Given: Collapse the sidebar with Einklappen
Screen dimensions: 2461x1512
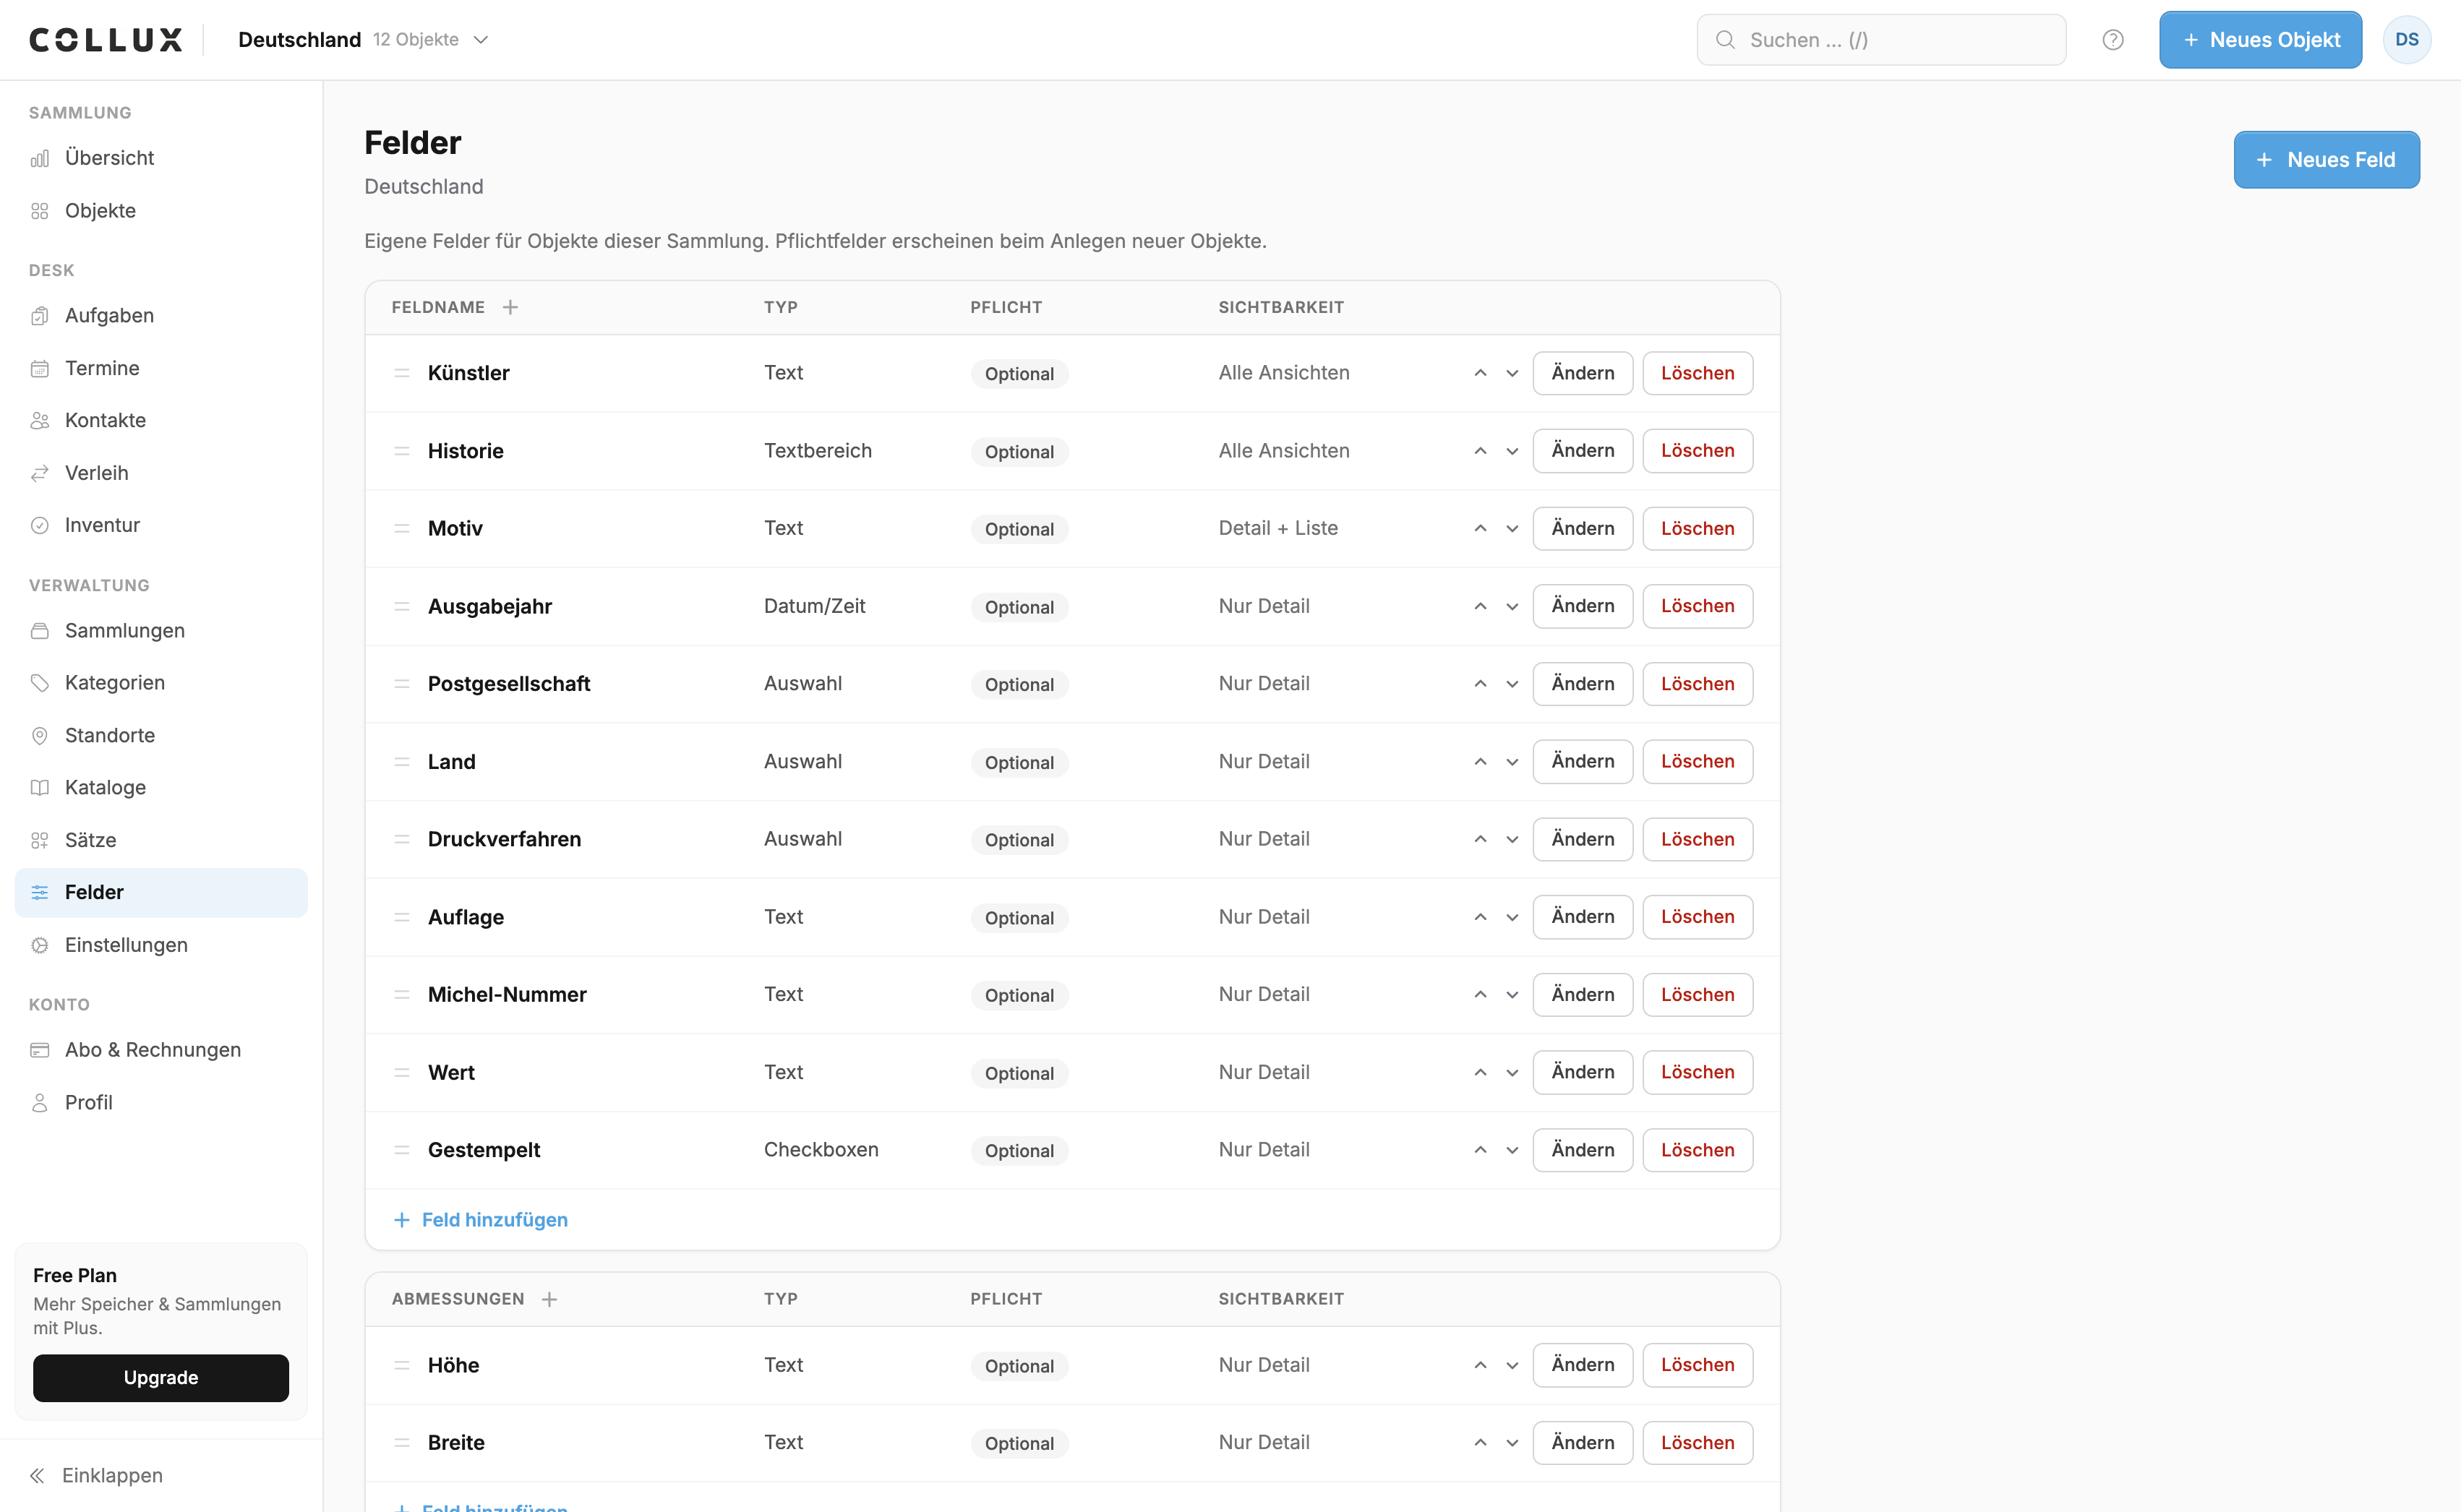Looking at the screenshot, I should (x=97, y=1475).
